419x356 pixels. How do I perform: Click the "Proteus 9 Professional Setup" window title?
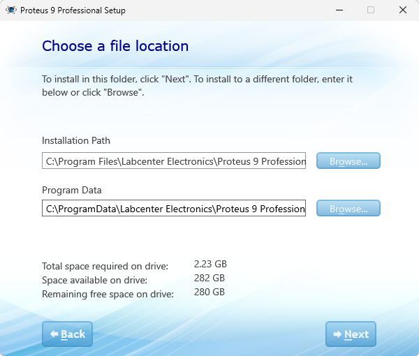(74, 10)
